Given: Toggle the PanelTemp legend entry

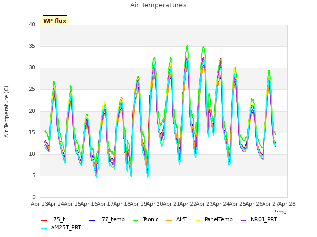Looking at the screenshot, I should click(213, 219).
